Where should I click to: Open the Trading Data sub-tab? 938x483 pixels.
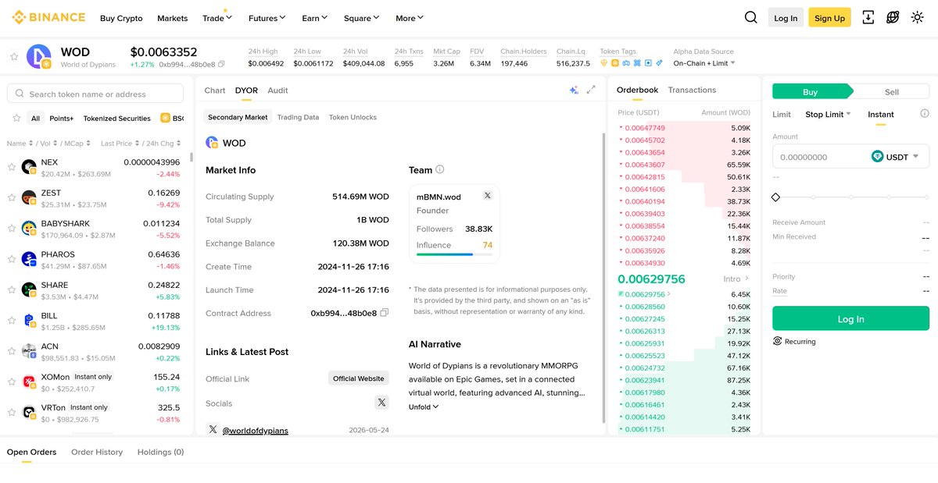point(298,117)
